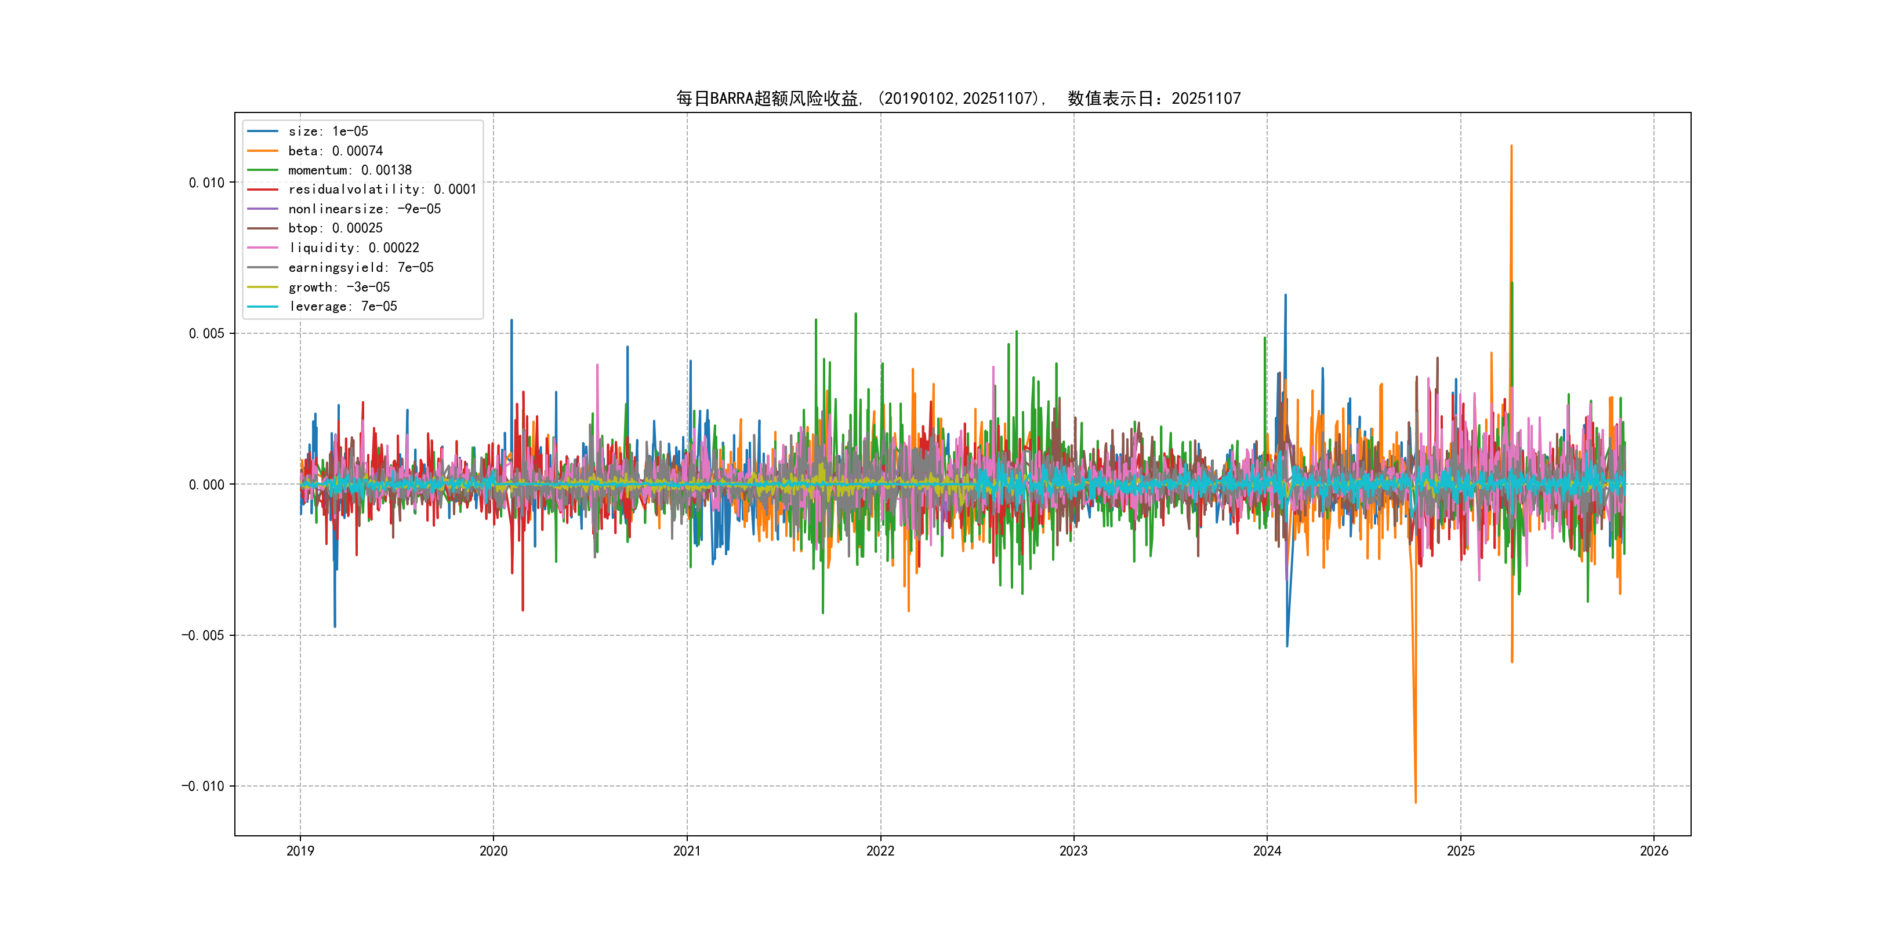Click the blue size legend line
This screenshot has height=939, width=1879.
click(263, 131)
